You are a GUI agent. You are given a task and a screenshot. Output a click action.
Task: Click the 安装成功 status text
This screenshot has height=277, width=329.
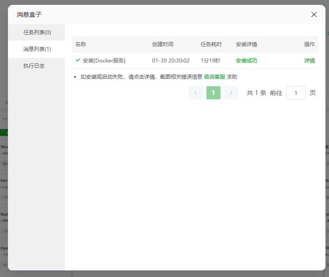click(246, 61)
